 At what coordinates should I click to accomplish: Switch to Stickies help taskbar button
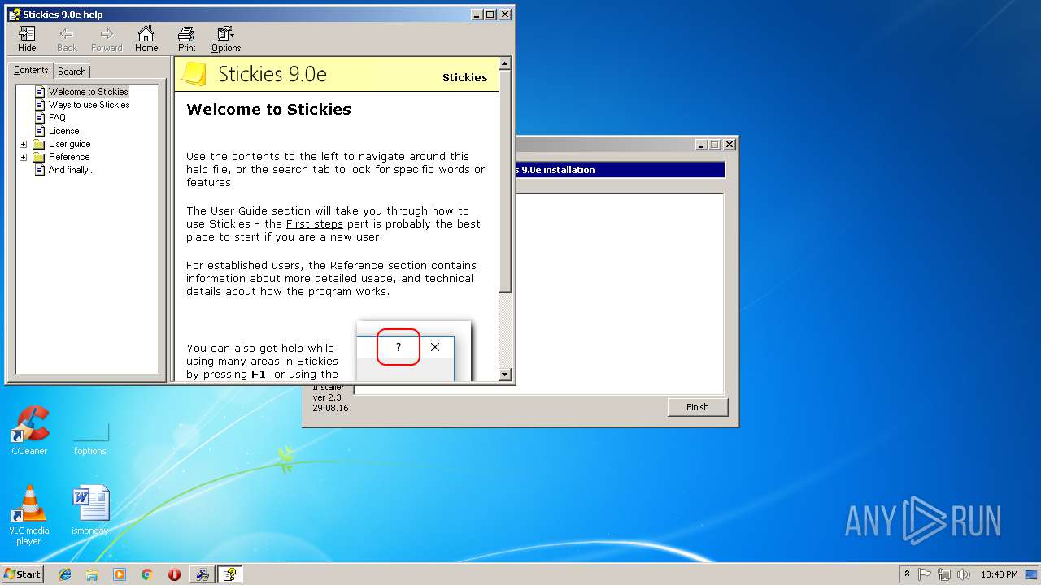pos(230,574)
